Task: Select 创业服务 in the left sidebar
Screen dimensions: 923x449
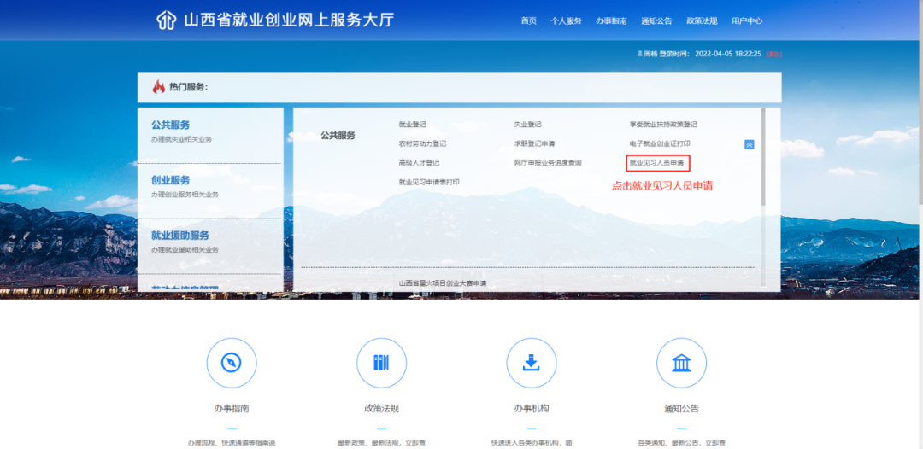Action: pyautogui.click(x=171, y=180)
